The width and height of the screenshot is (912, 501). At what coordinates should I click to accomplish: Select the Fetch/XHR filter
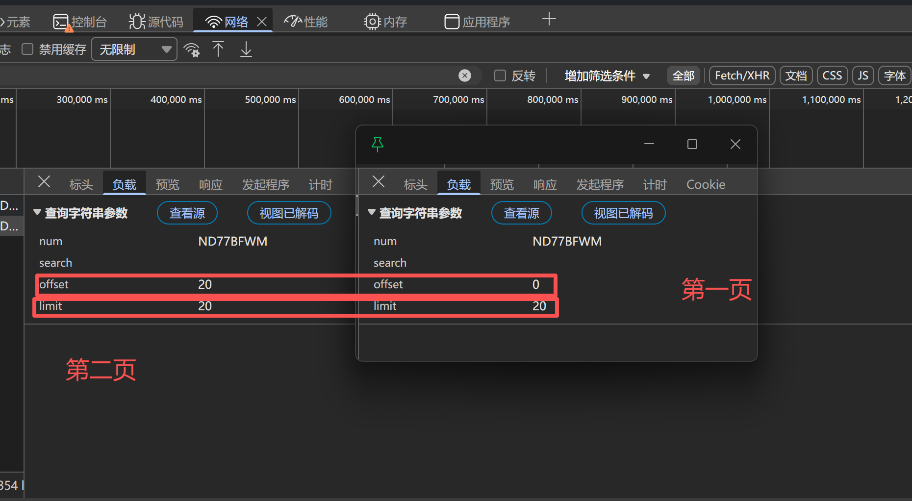(742, 75)
